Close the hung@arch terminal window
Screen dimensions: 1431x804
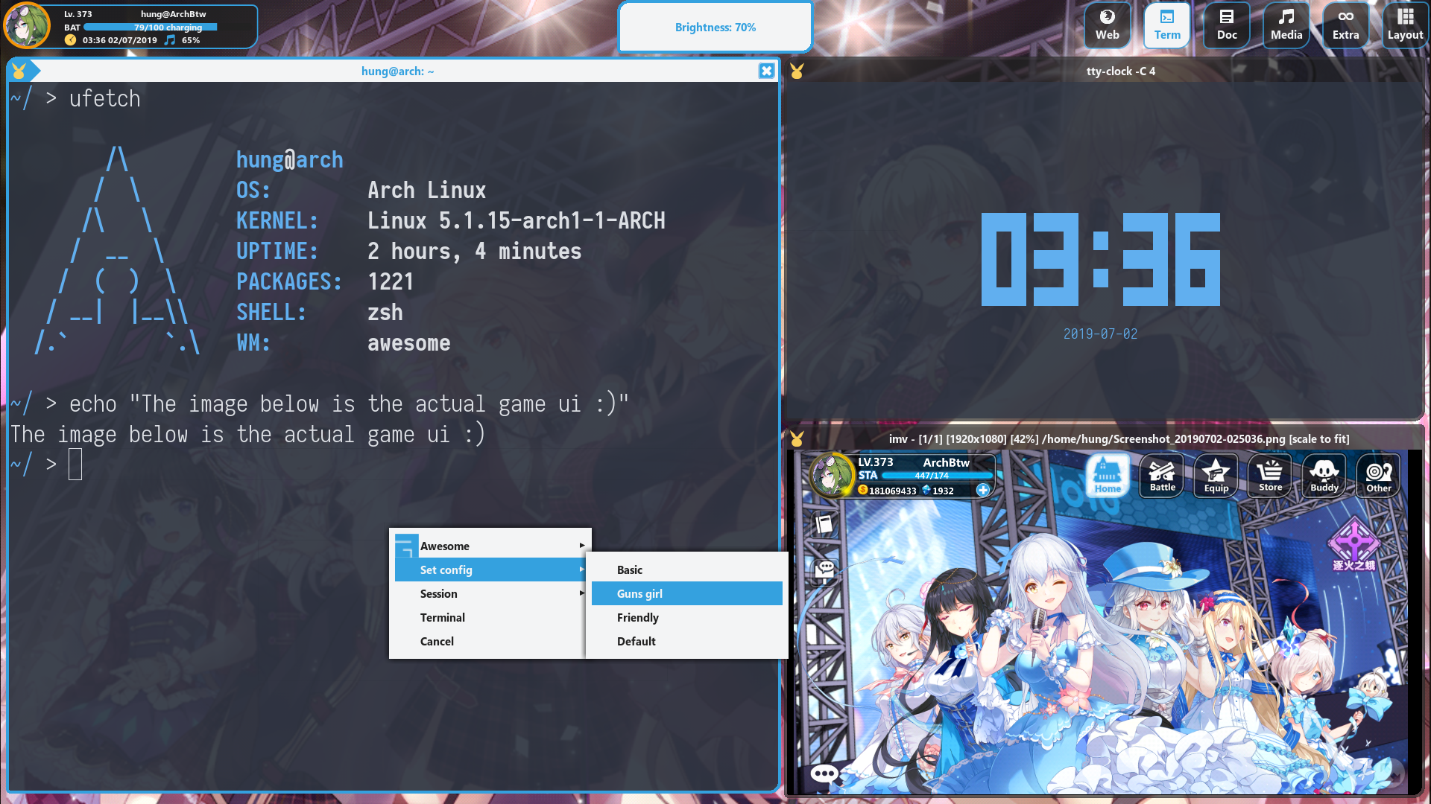coord(766,71)
